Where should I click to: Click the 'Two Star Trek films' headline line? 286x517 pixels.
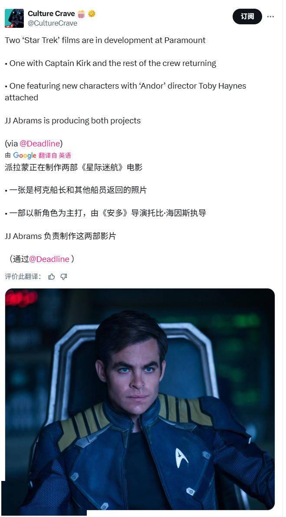(x=105, y=40)
